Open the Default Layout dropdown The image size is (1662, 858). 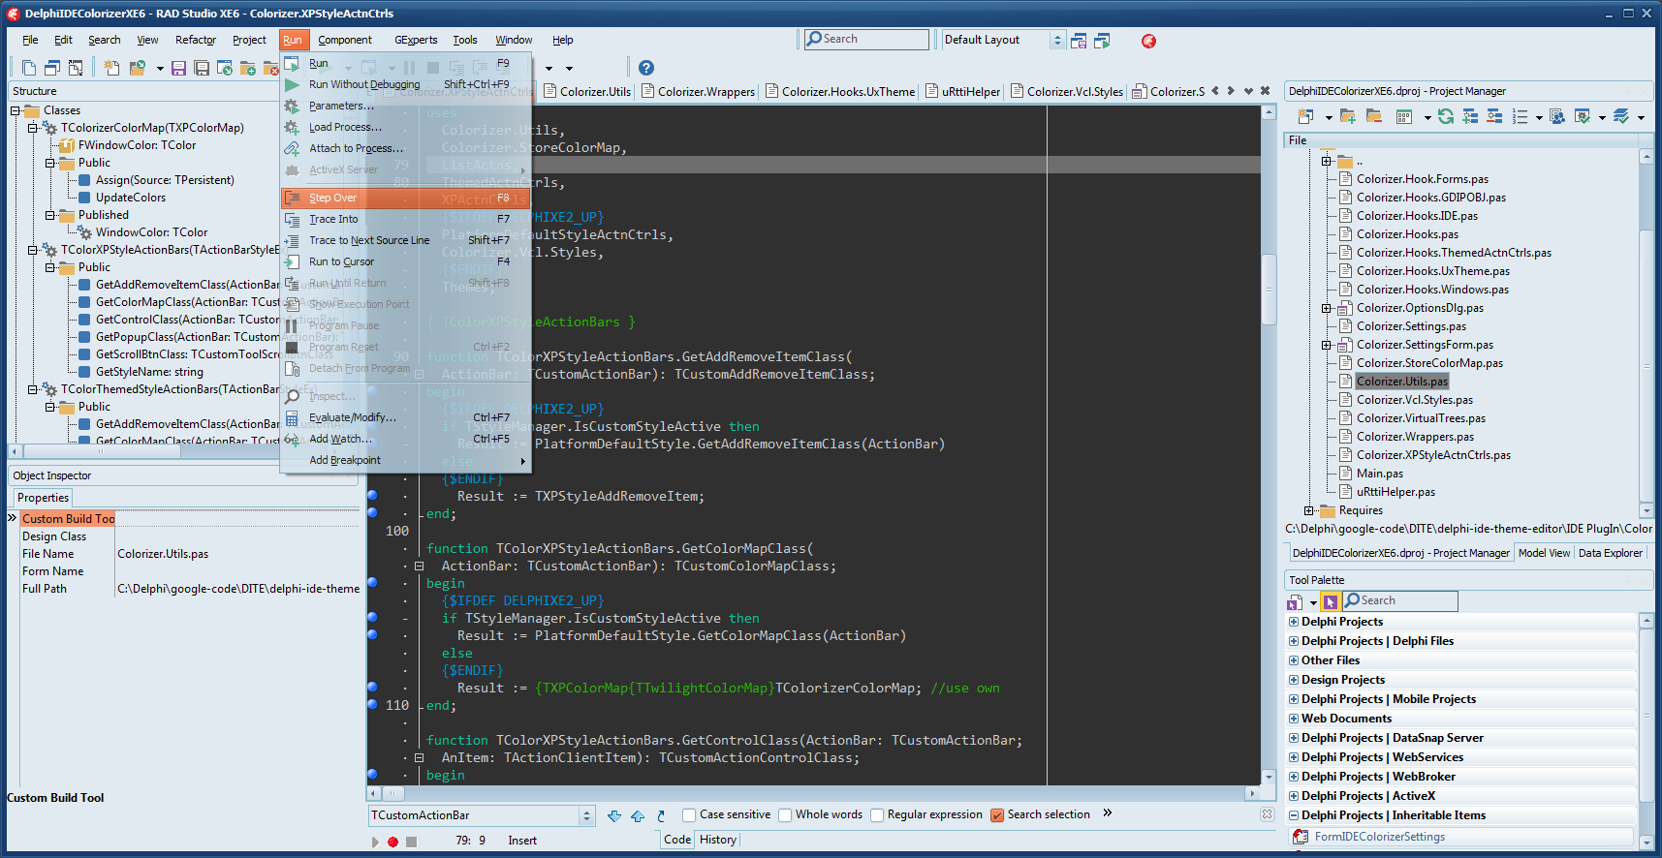(1057, 40)
